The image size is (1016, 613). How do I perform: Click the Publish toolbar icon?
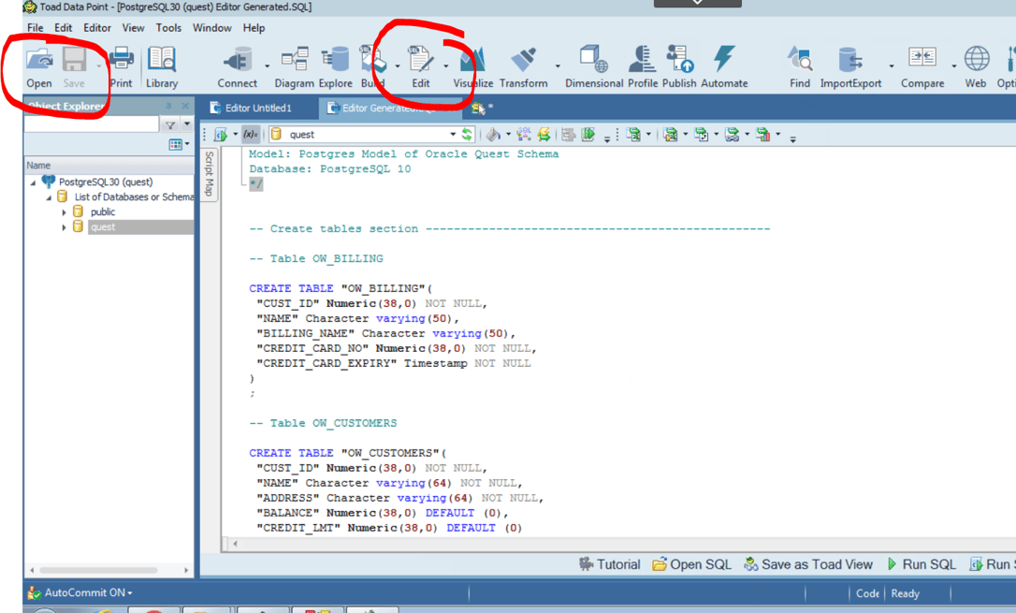(x=679, y=67)
